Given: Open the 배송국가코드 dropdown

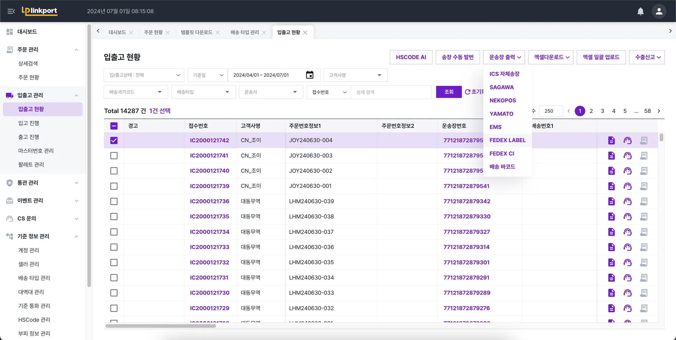Looking at the screenshot, I should [x=136, y=92].
